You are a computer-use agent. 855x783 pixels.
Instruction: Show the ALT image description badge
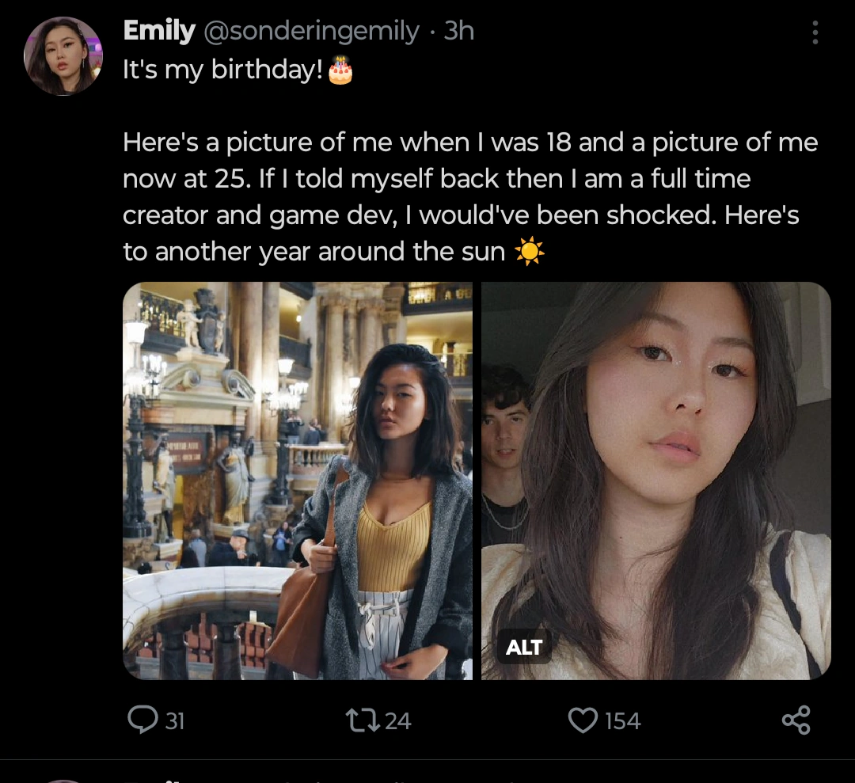(524, 648)
